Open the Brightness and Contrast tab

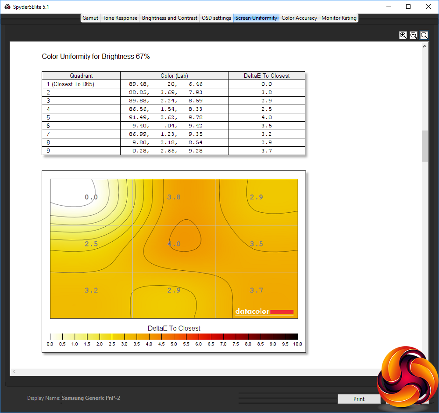click(170, 18)
